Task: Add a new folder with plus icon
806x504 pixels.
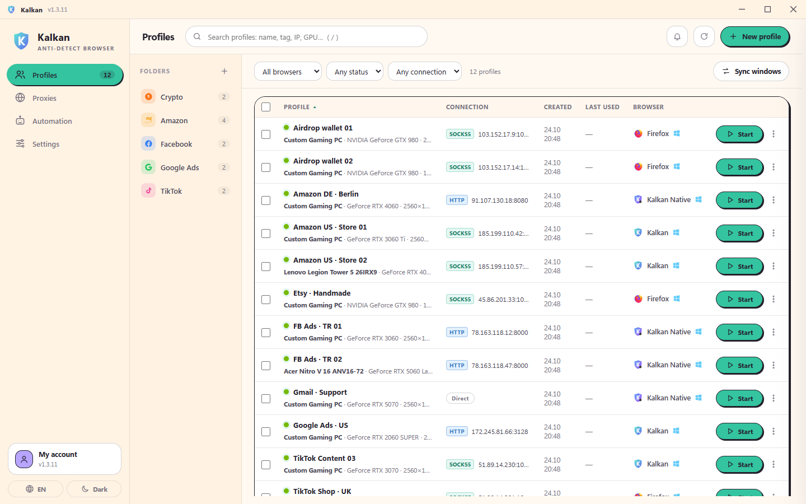Action: pyautogui.click(x=224, y=71)
